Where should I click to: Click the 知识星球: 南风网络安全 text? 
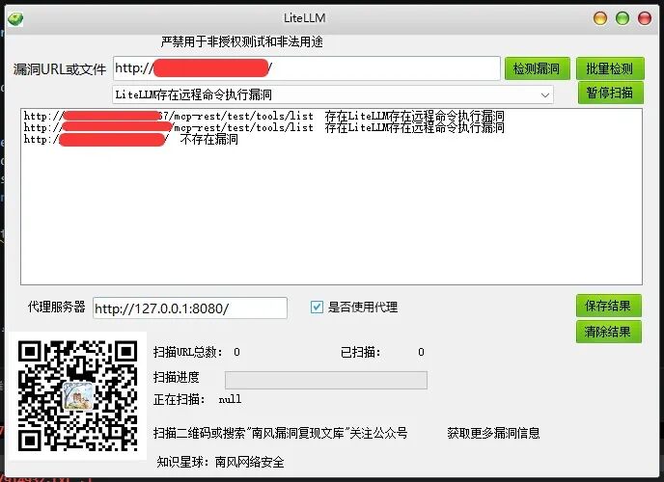click(220, 462)
